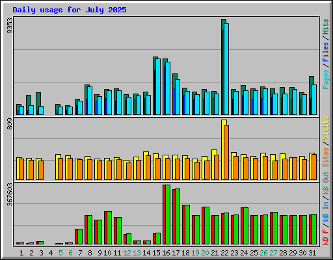Click the green weekend day 6 label
This screenshot has height=260, width=333.
[x=70, y=253]
